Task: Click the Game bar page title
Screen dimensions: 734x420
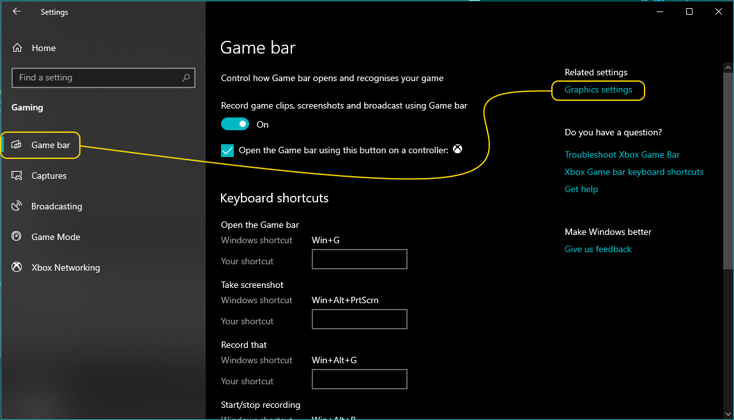Action: [x=258, y=48]
